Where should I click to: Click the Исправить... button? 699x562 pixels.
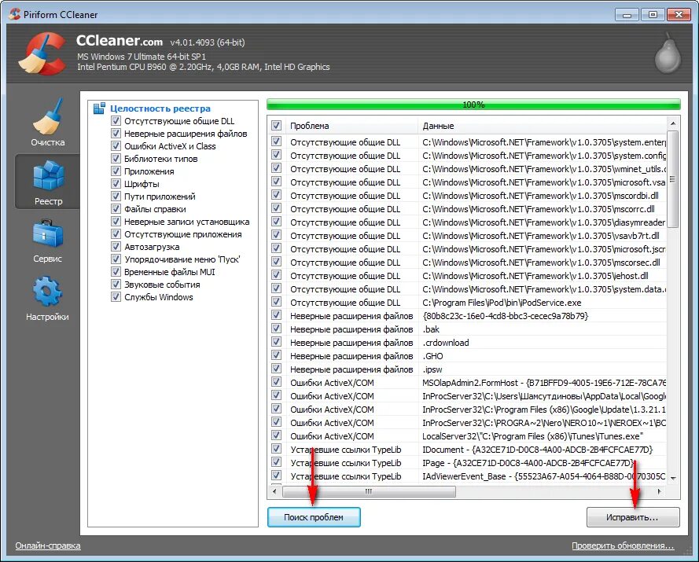[633, 517]
